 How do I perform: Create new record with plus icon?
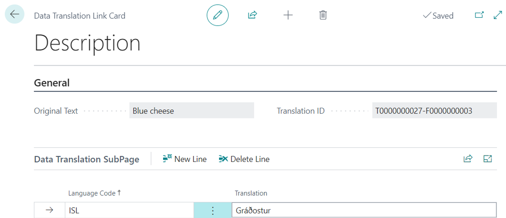(288, 15)
